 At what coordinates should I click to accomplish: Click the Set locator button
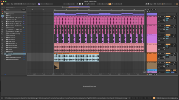pyautogui.click(x=148, y=10)
